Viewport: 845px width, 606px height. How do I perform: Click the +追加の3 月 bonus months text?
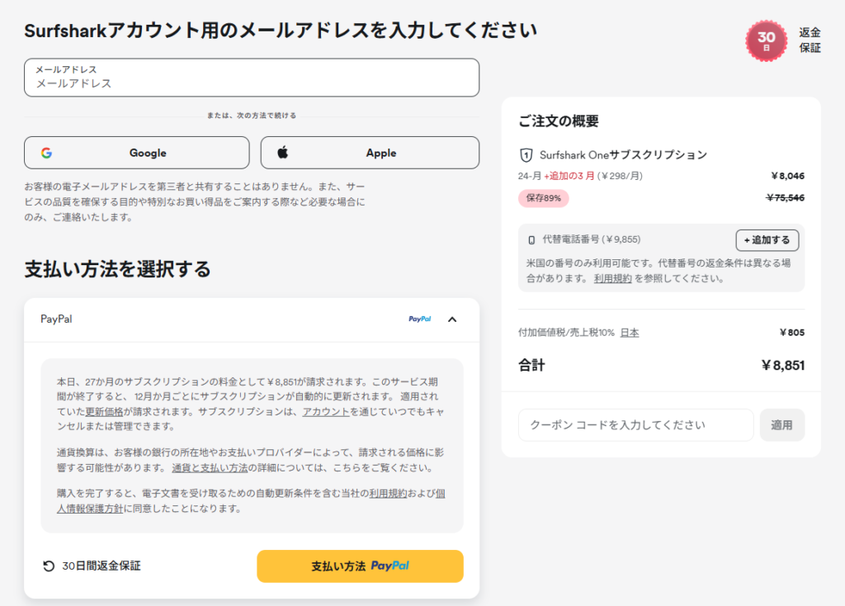click(x=569, y=176)
